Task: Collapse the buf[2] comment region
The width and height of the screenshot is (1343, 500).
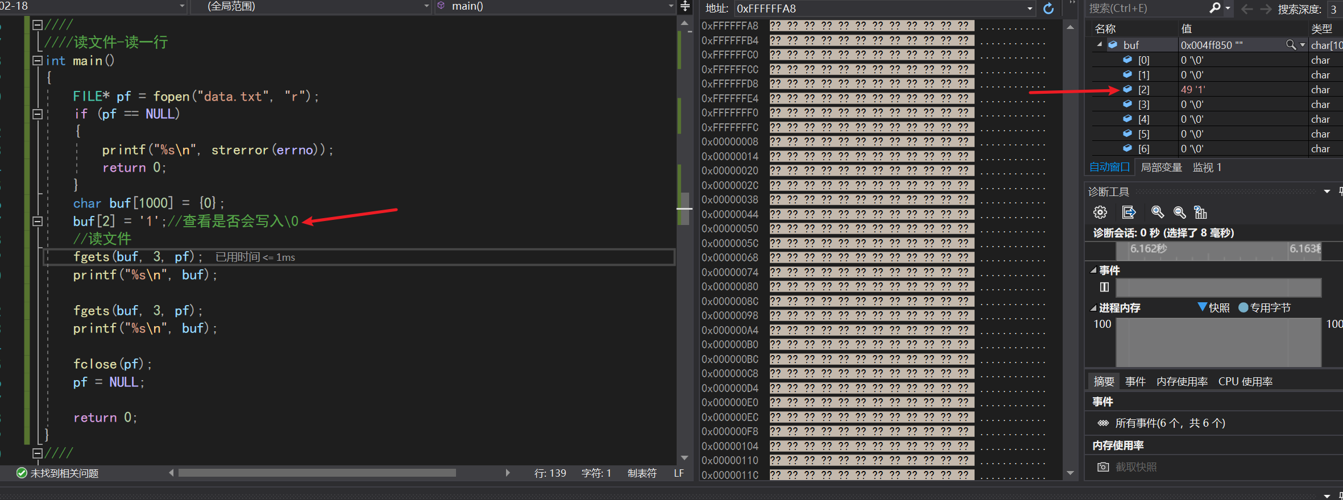Action: click(x=38, y=221)
